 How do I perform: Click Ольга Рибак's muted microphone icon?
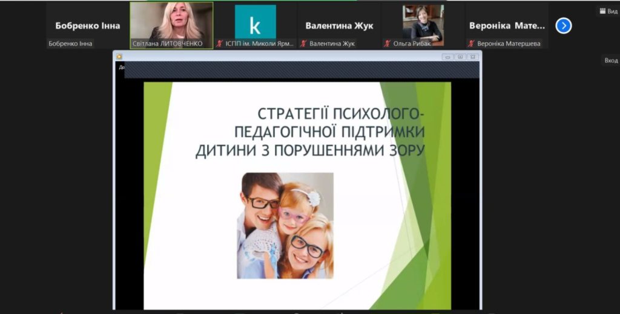coord(387,43)
